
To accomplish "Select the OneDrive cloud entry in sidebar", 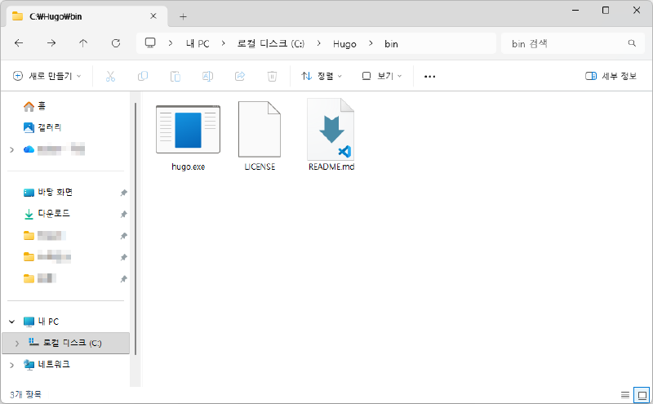I will (54, 149).
